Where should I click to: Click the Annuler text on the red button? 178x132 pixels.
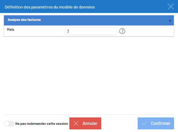click(x=90, y=123)
